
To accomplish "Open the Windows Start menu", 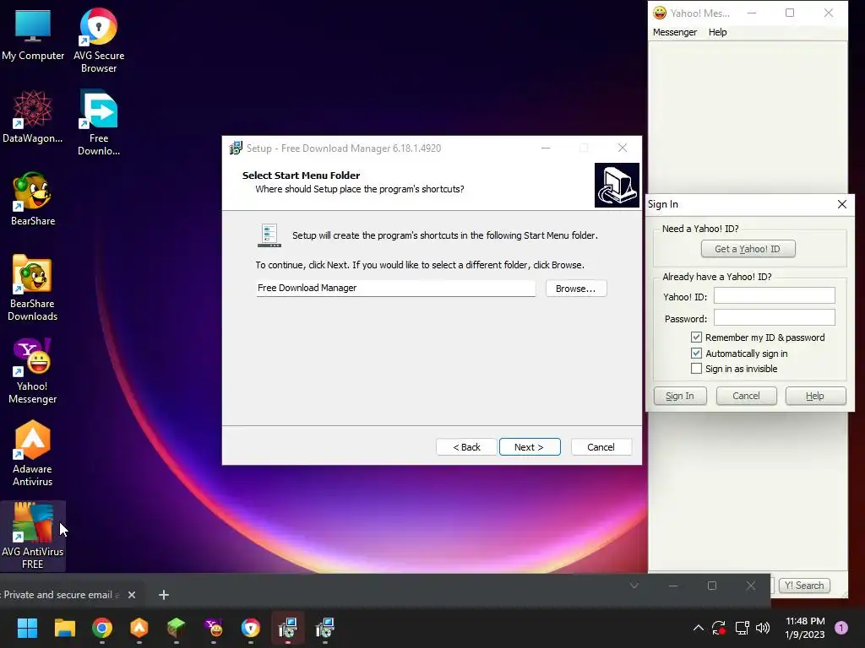I will coord(27,628).
